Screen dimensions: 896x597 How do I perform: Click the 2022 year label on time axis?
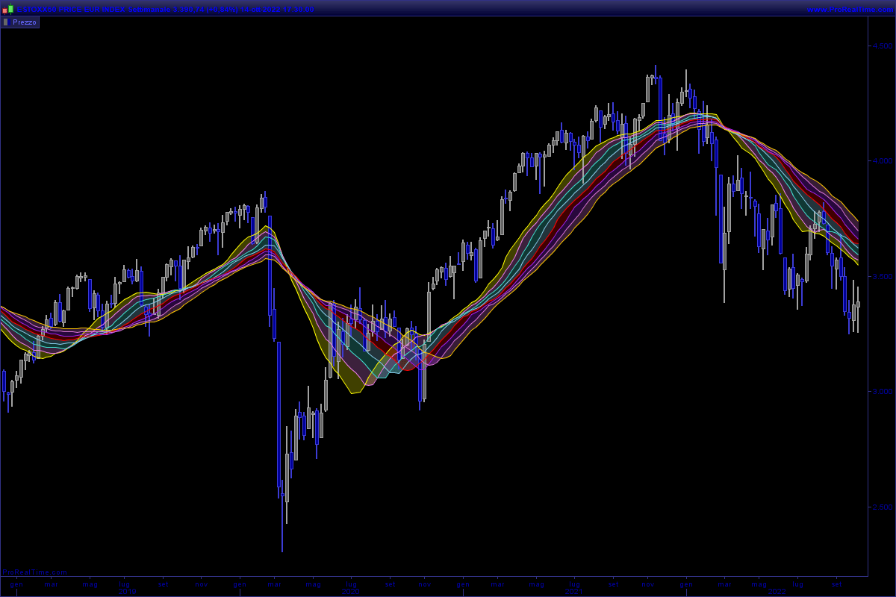777,591
